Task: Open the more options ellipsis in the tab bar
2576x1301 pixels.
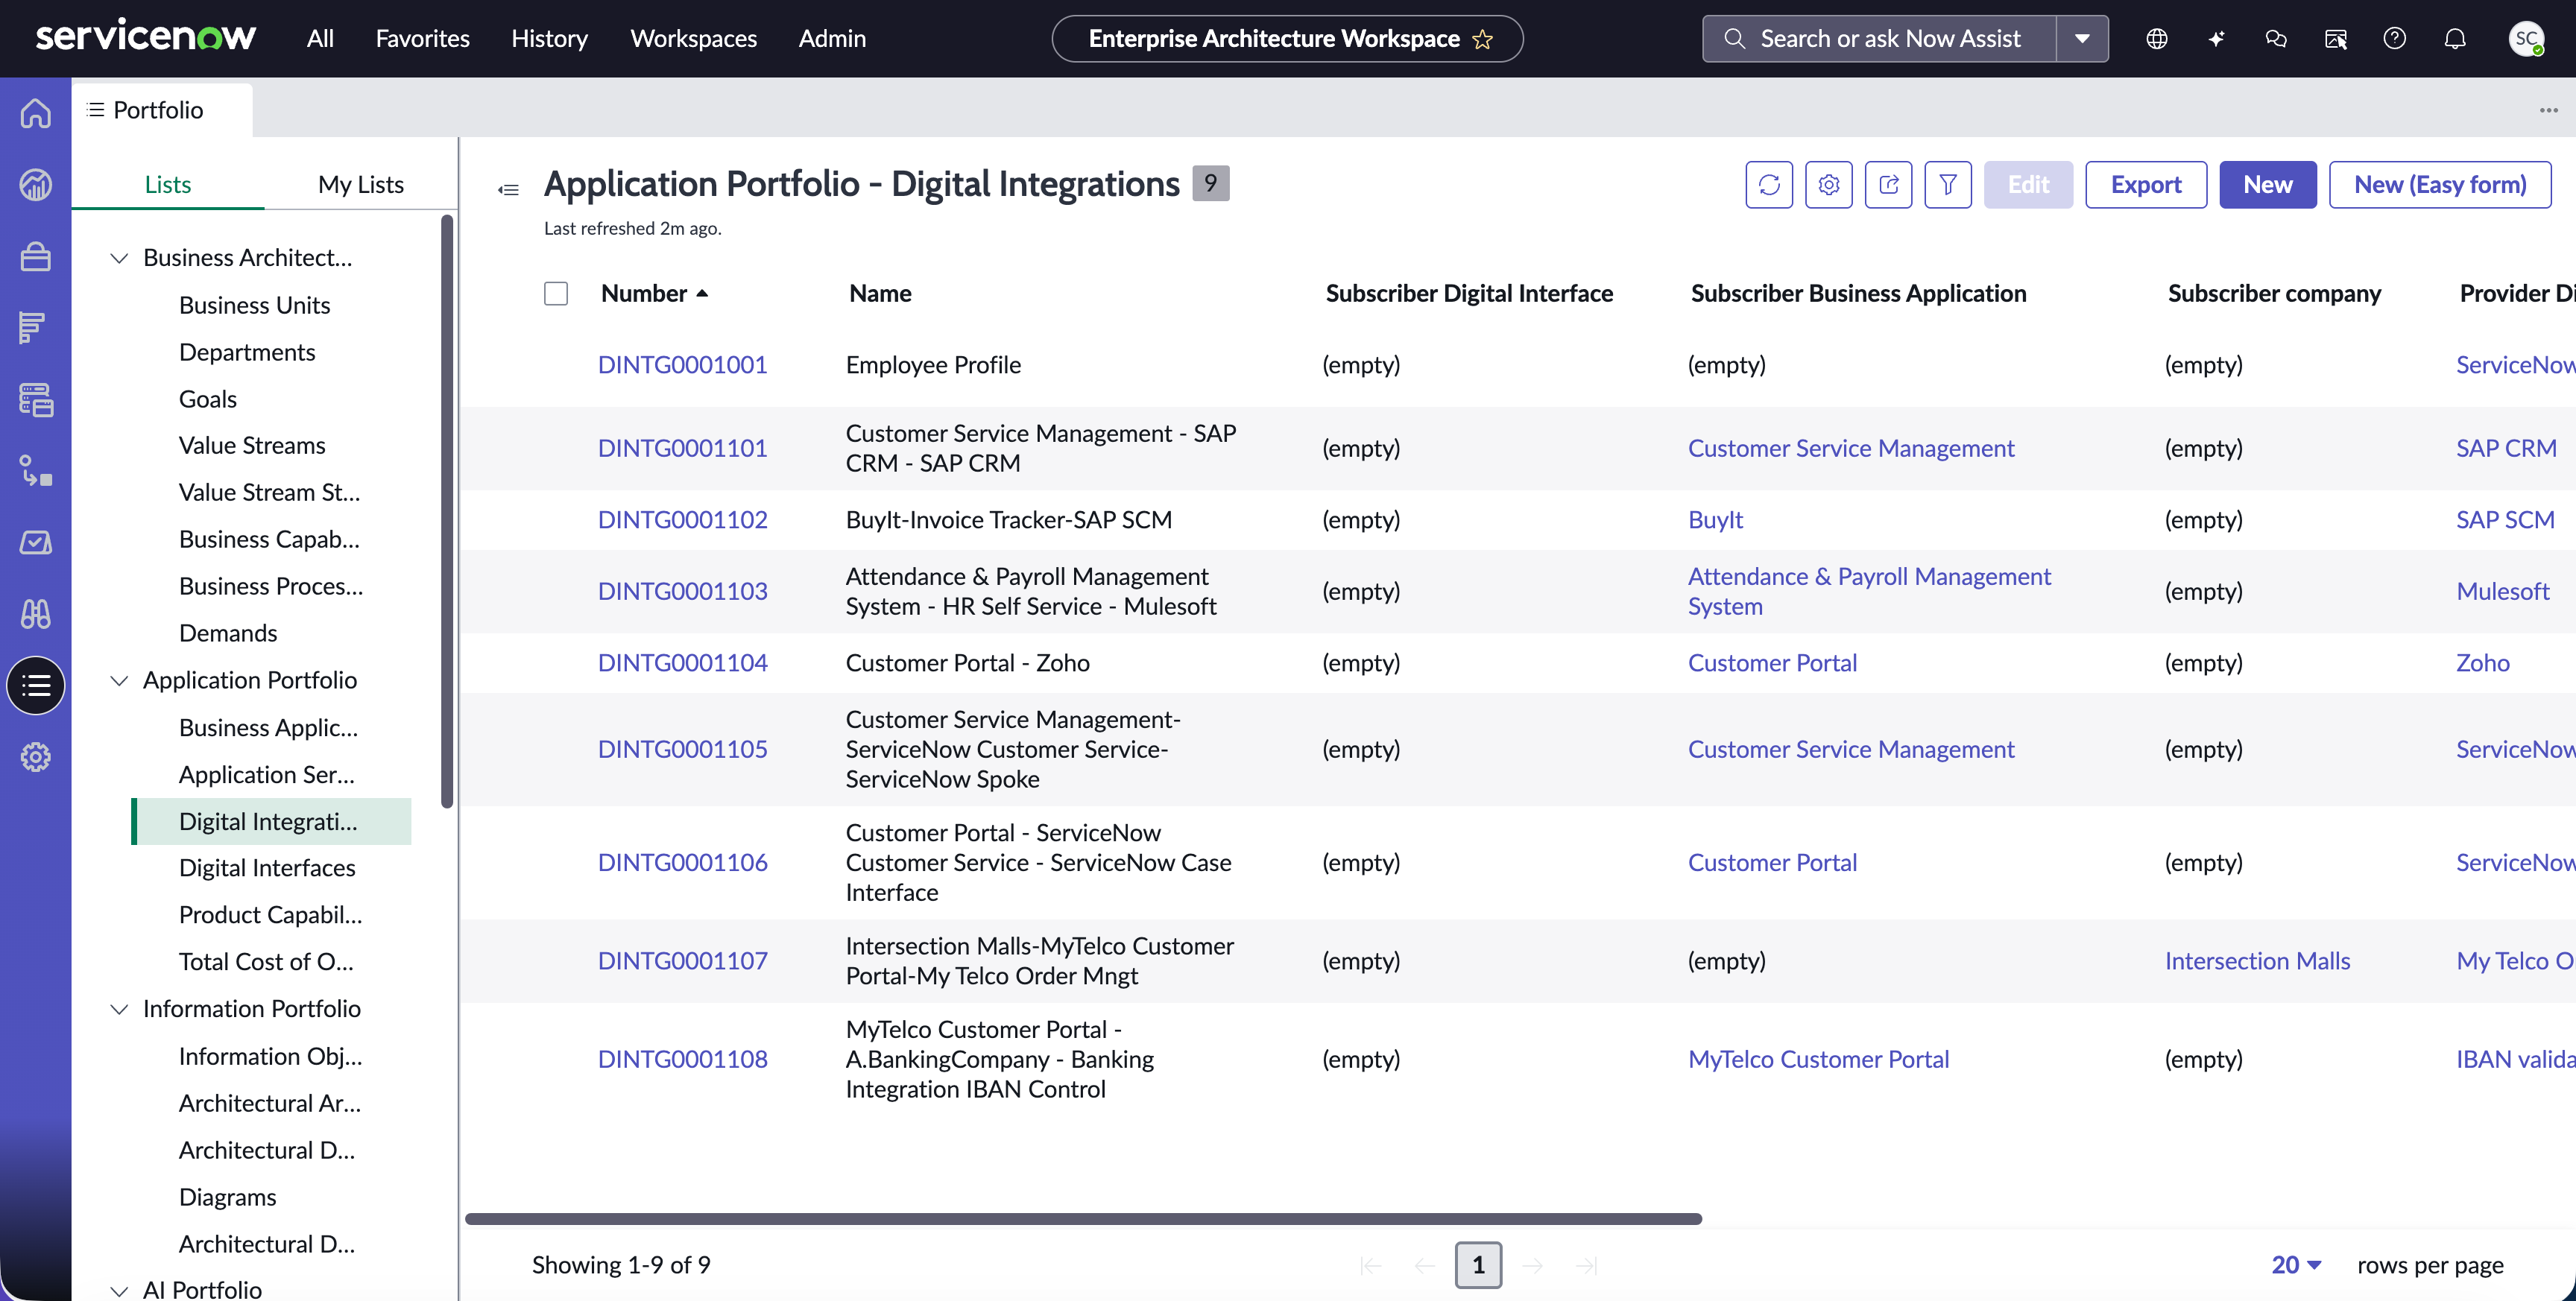Action: [x=2548, y=110]
